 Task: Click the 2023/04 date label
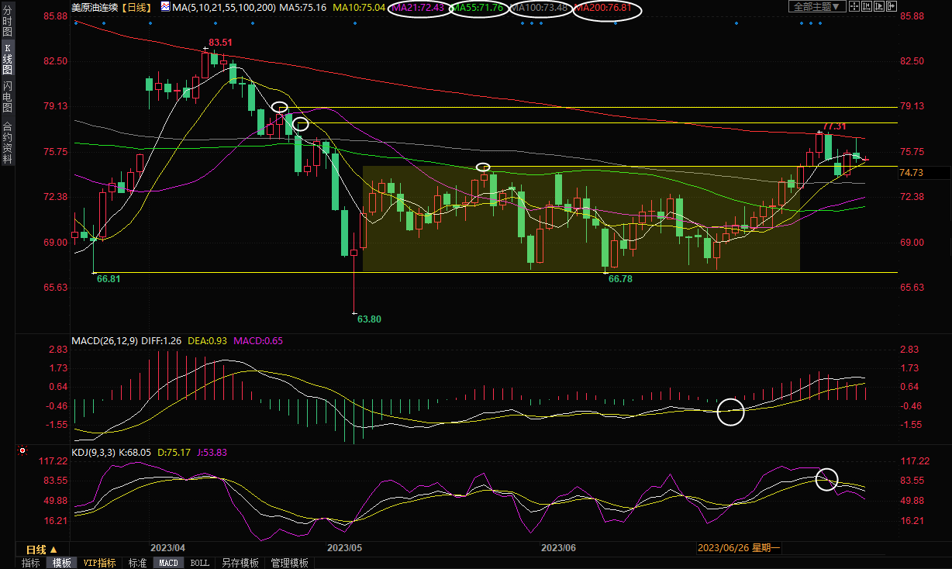click(167, 547)
